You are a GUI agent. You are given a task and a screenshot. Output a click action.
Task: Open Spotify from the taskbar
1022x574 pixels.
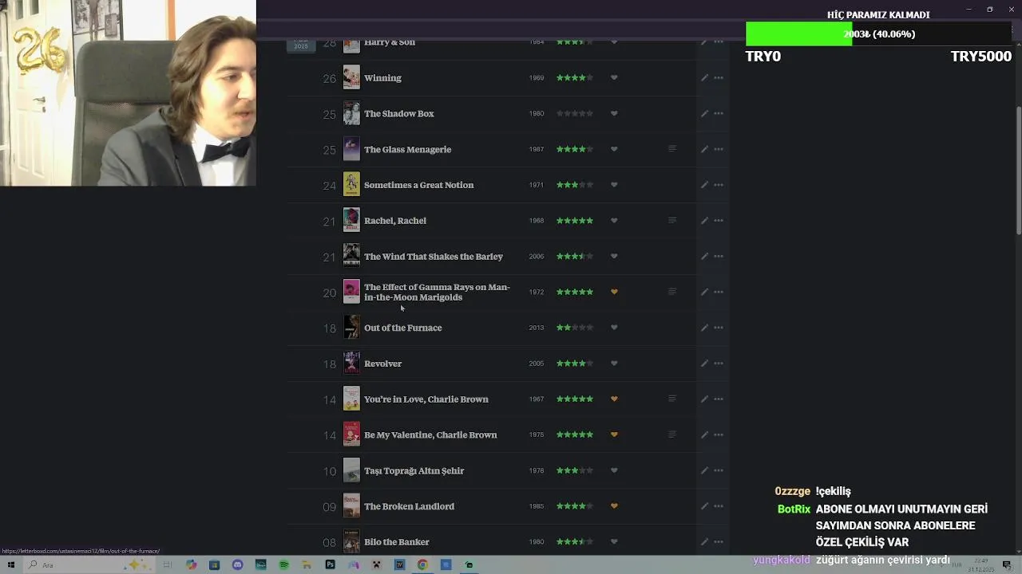[283, 564]
